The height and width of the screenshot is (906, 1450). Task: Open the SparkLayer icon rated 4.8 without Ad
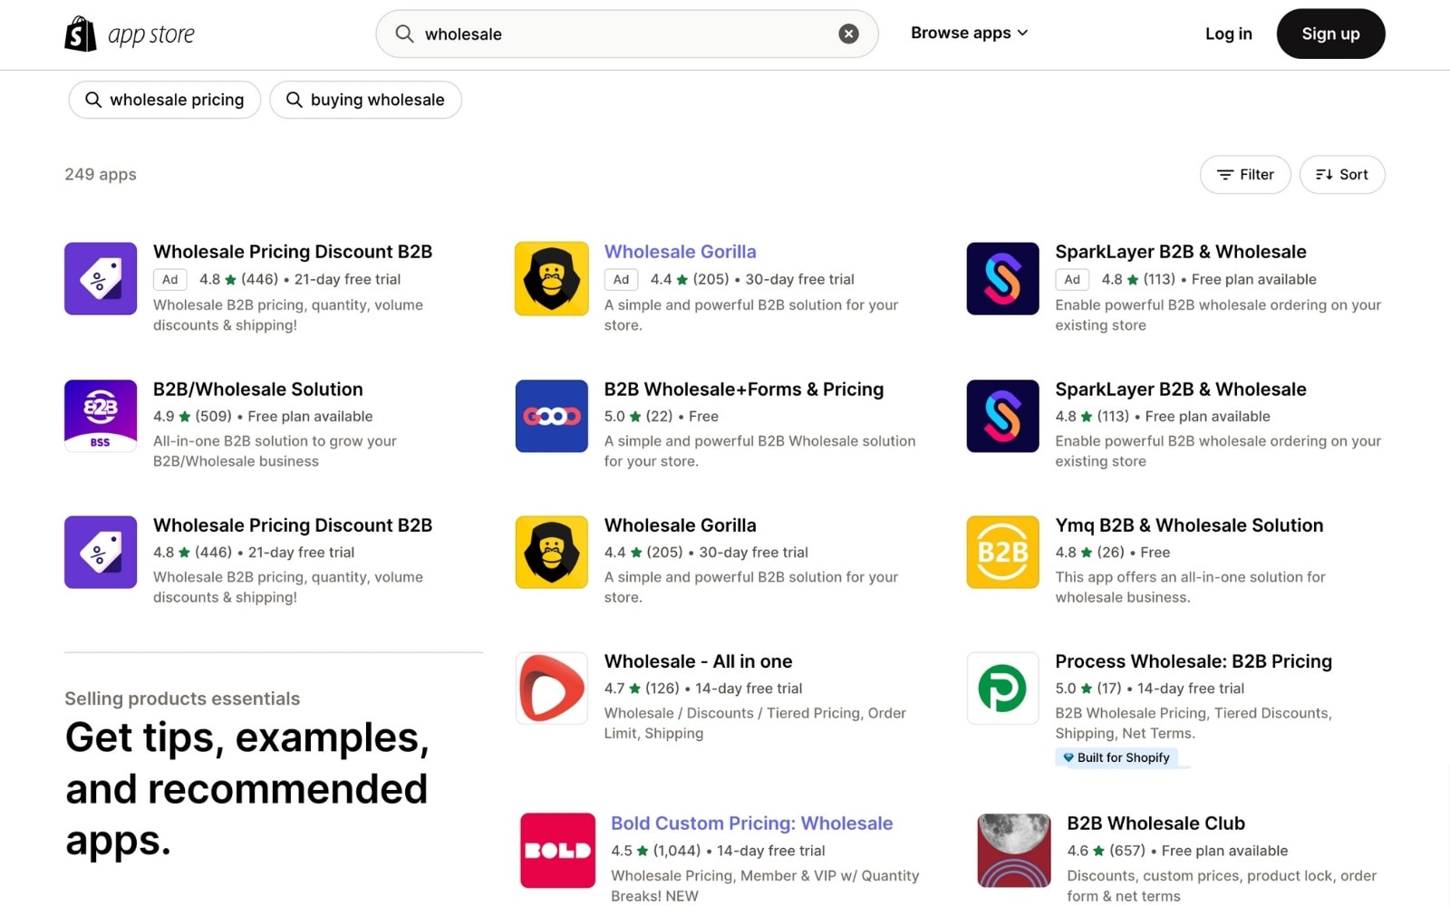[1002, 416]
